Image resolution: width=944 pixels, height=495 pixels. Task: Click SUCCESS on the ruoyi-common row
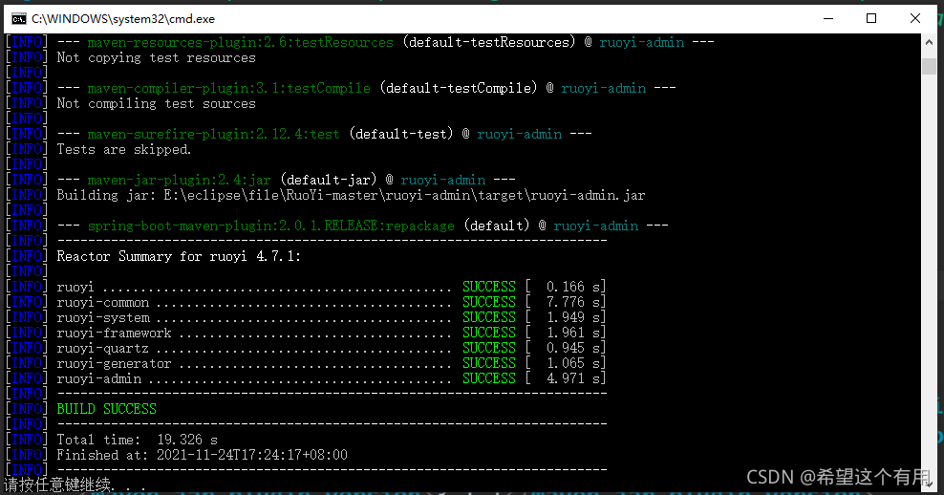(x=489, y=302)
